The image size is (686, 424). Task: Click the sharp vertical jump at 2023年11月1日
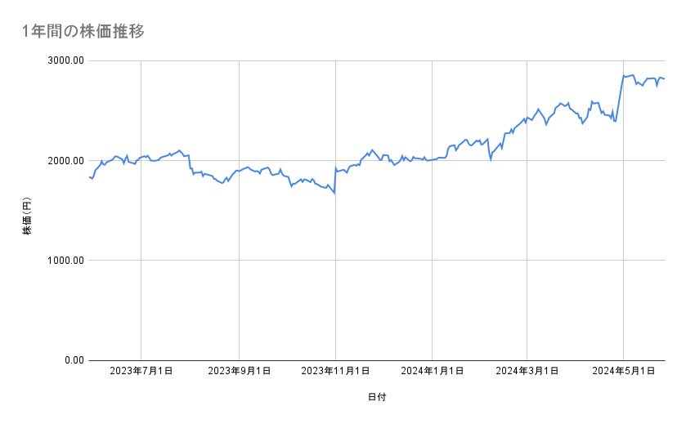coord(334,181)
